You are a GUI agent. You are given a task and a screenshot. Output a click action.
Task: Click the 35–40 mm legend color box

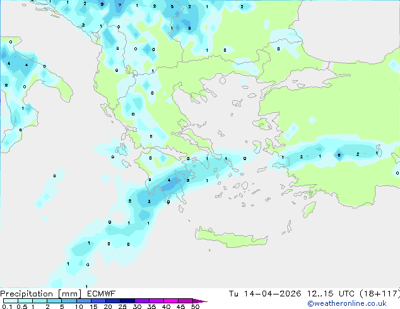pyautogui.click(x=156, y=301)
